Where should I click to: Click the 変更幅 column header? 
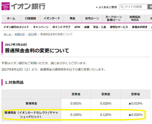136,94
